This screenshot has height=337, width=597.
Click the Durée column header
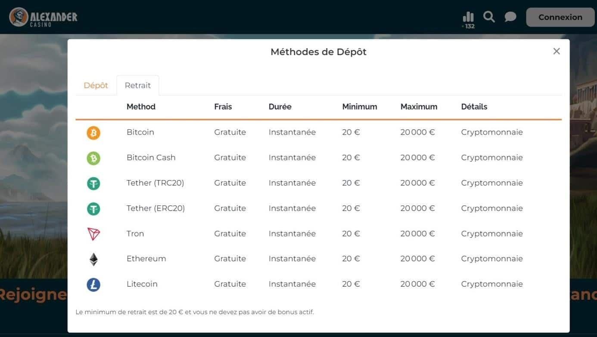(x=280, y=107)
